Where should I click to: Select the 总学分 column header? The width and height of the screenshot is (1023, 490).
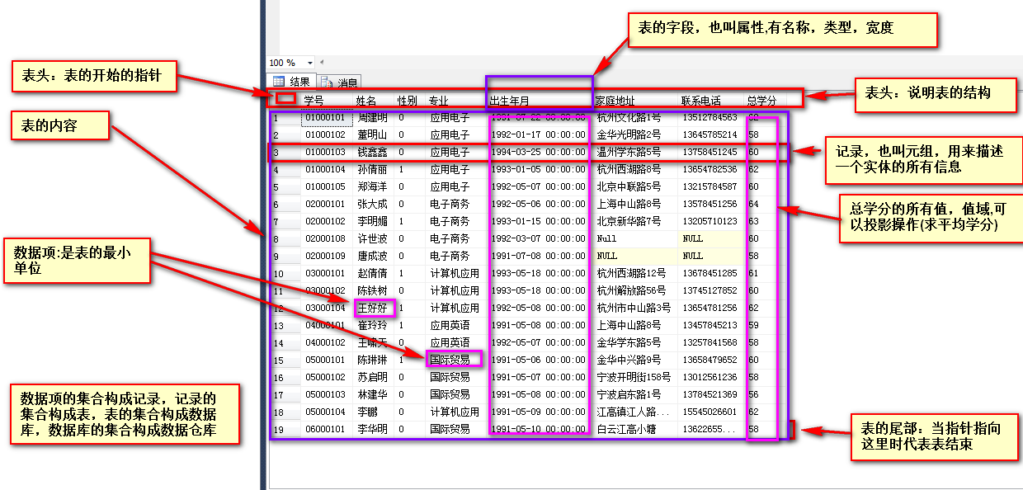coord(761,101)
